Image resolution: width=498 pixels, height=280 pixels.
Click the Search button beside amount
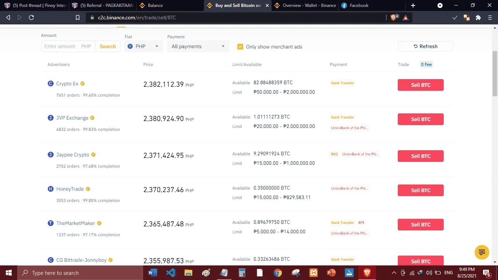108,46
